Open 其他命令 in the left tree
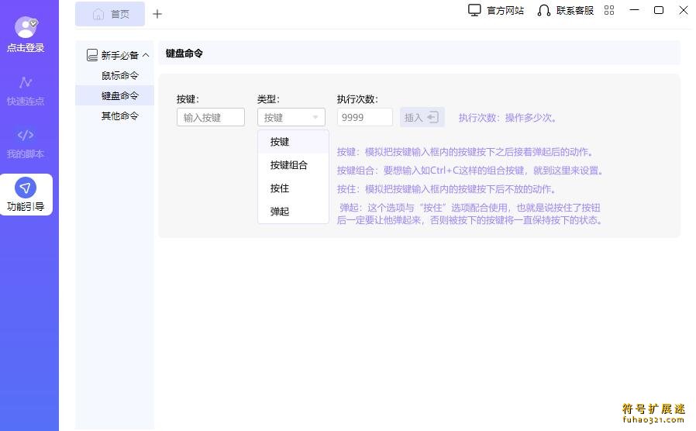The height and width of the screenshot is (431, 696). pyautogui.click(x=115, y=116)
